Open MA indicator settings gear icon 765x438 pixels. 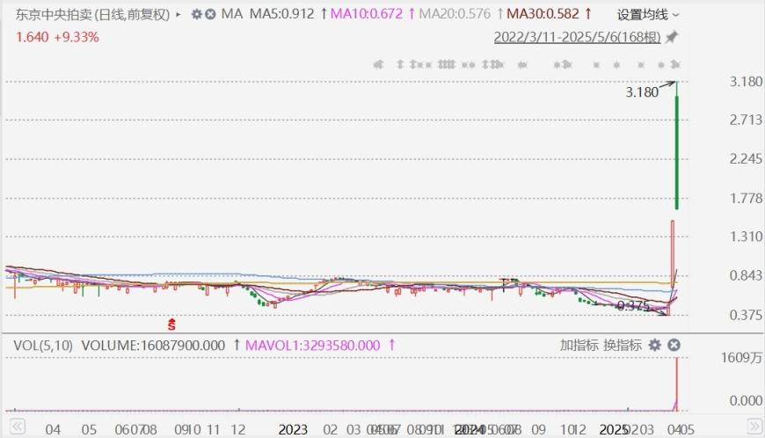click(x=196, y=14)
